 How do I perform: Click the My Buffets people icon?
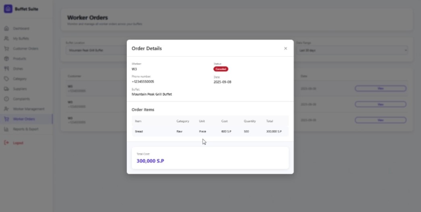point(6,39)
